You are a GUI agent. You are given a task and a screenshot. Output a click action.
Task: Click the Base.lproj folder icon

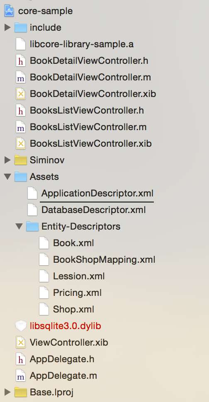click(x=21, y=392)
